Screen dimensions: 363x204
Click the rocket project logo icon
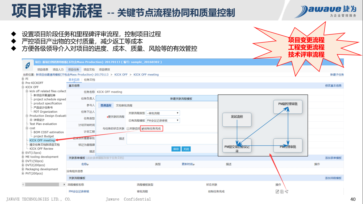[27, 65]
